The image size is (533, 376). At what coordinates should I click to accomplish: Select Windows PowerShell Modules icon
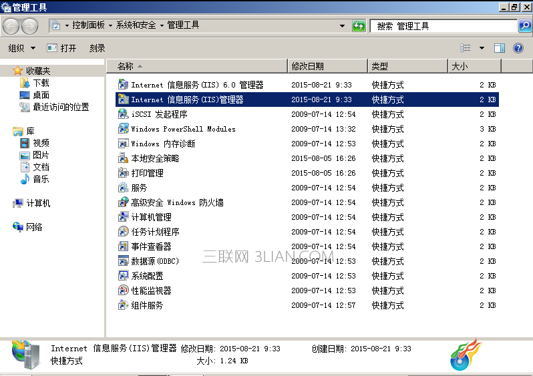tap(123, 128)
